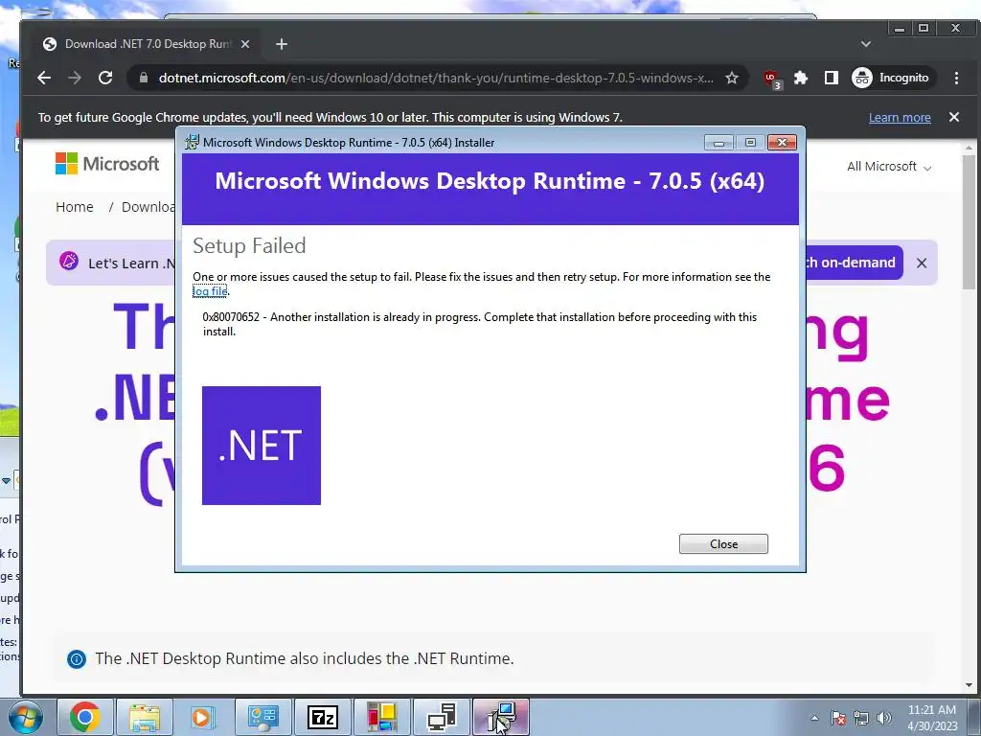
Task: Launch Windows Media Player from taskbar
Action: [203, 717]
